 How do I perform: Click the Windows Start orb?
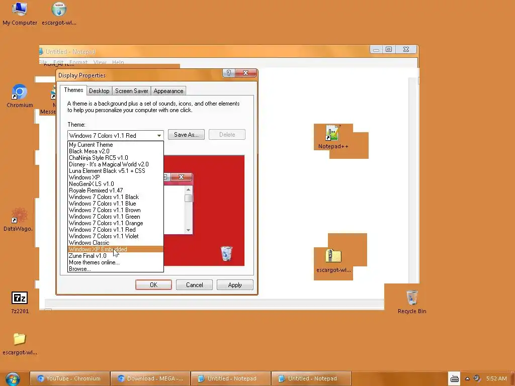pyautogui.click(x=13, y=379)
